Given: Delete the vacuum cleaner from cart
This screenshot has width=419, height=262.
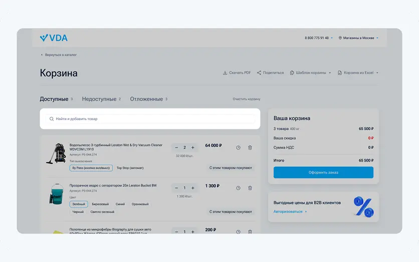Looking at the screenshot, I should (250, 147).
